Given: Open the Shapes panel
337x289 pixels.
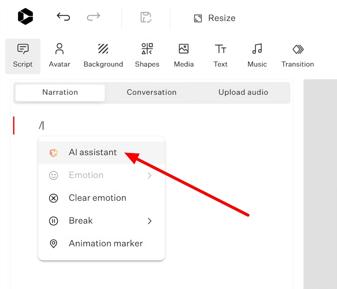Looking at the screenshot, I should pyautogui.click(x=147, y=56).
